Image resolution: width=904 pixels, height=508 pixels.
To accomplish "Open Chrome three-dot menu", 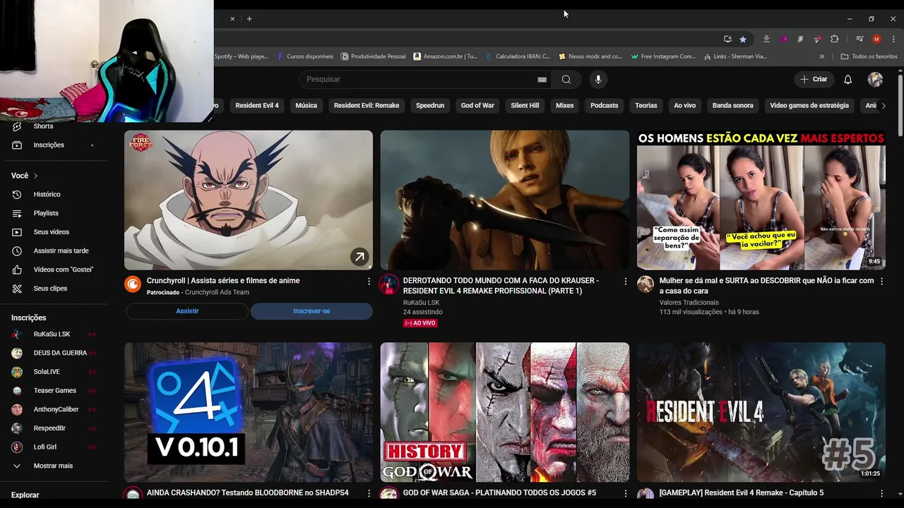I will tap(893, 39).
